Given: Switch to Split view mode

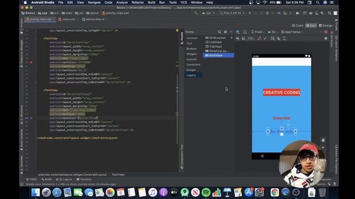Looking at the screenshot, I should tap(311, 25).
